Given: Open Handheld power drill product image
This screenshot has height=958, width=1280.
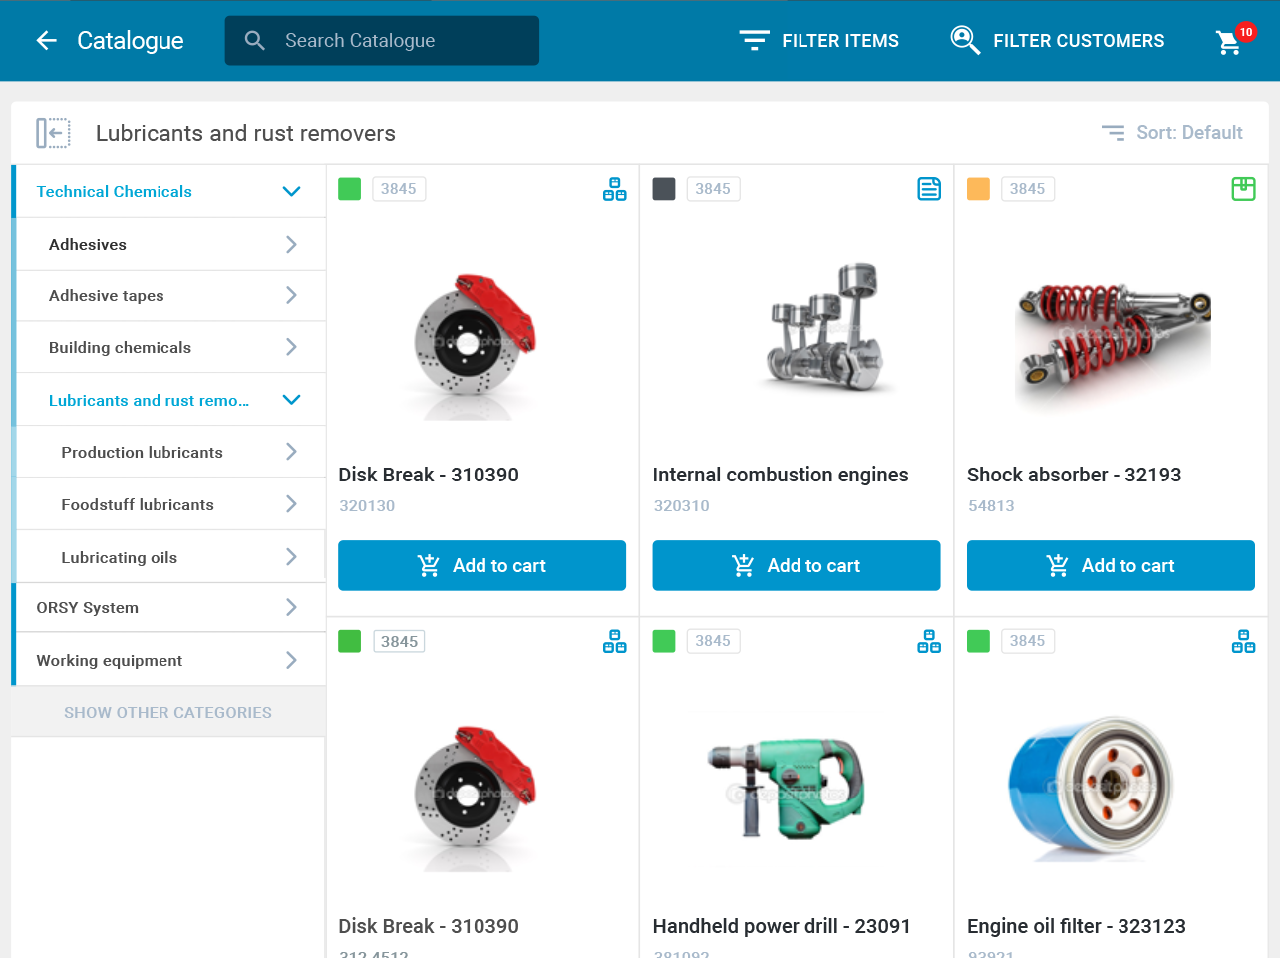Looking at the screenshot, I should (x=788, y=788).
